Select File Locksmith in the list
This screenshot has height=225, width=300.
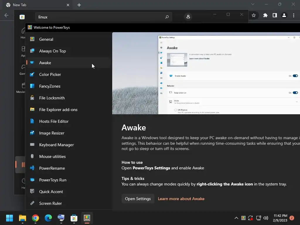[68, 98]
